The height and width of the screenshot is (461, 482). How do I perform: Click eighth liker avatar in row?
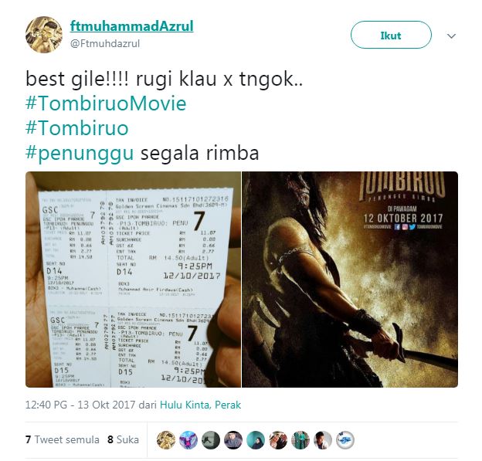tap(323, 440)
